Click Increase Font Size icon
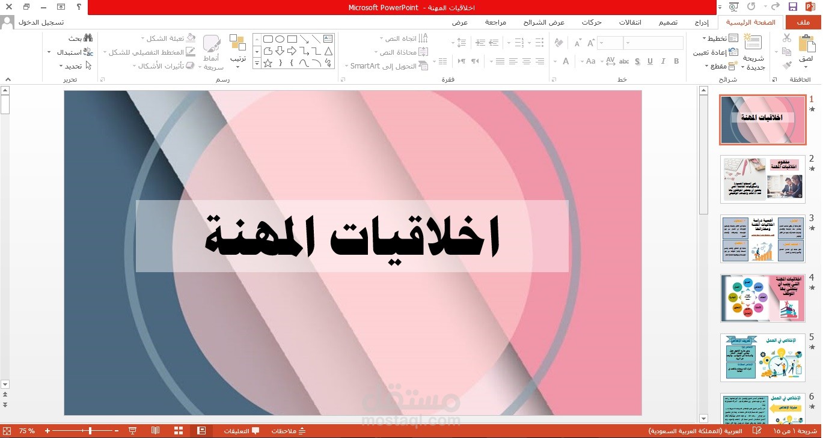This screenshot has width=823, height=438. [x=590, y=43]
